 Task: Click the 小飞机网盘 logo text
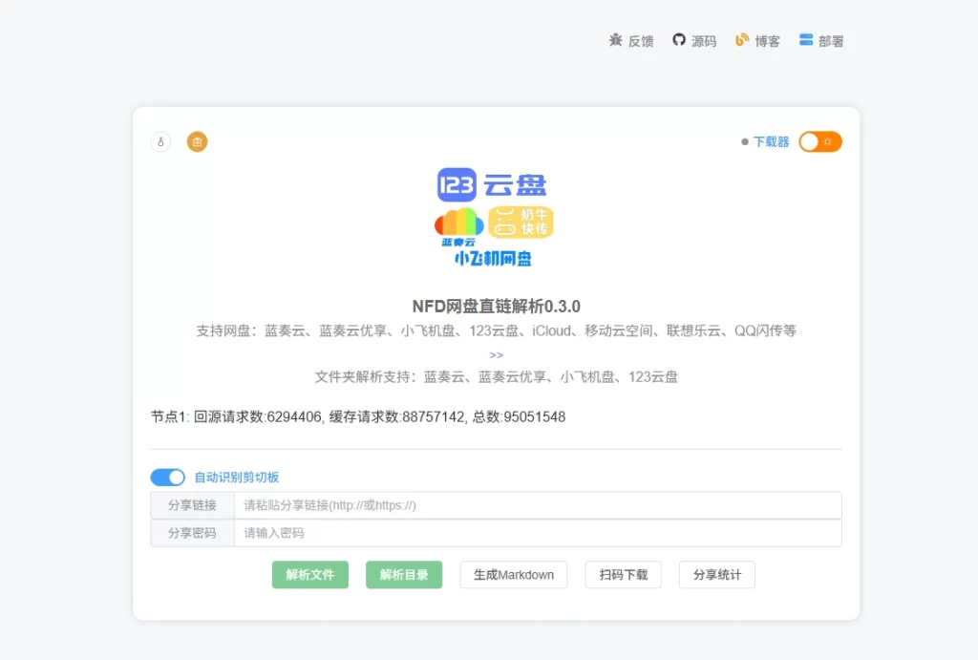493,258
